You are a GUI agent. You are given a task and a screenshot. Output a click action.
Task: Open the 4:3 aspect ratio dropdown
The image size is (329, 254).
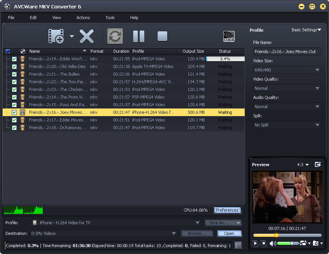[303, 165]
